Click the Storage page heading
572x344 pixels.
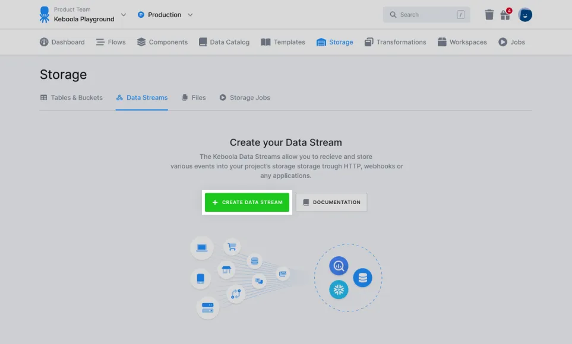pos(63,74)
